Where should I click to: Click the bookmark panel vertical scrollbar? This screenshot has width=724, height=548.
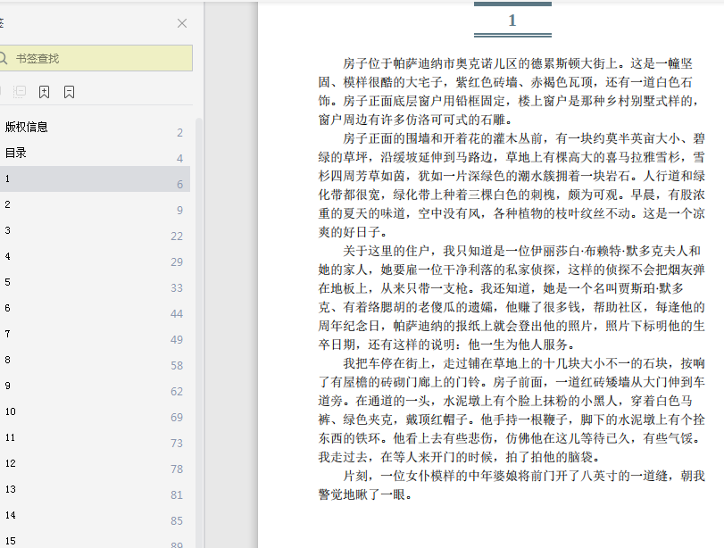(199, 332)
